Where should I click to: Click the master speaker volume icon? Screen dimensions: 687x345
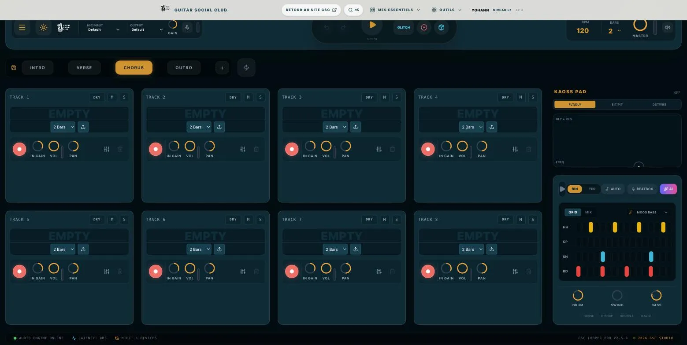click(x=668, y=27)
